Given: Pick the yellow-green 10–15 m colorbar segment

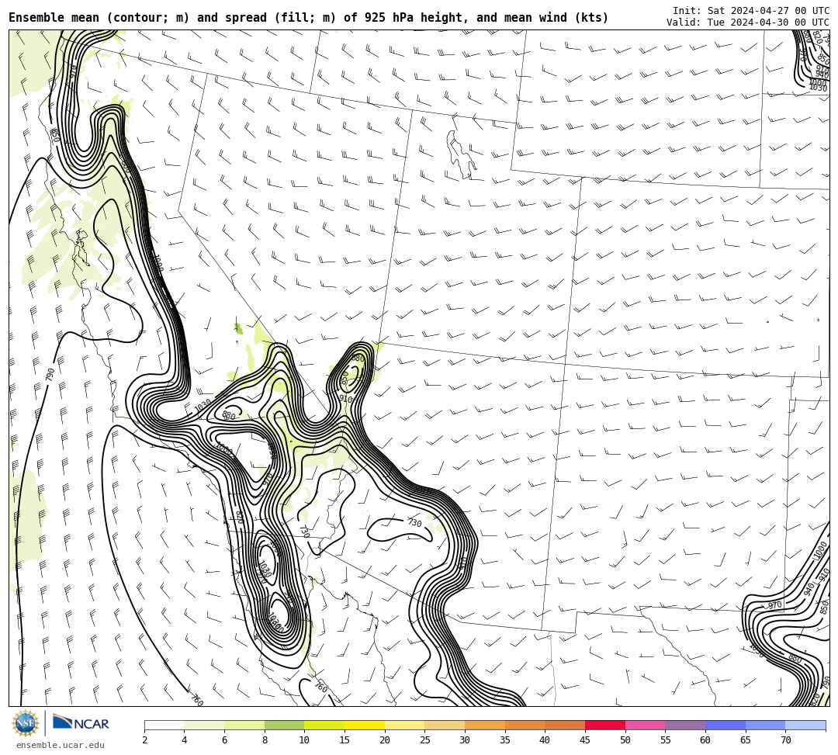Looking at the screenshot, I should (324, 725).
